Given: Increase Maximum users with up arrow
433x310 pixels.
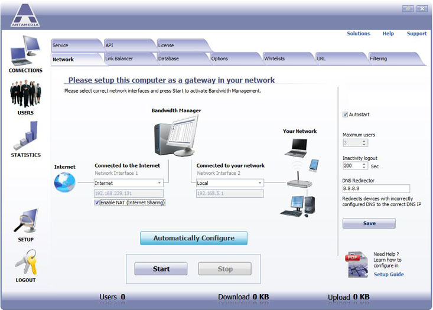Looking at the screenshot, I should [364, 141].
